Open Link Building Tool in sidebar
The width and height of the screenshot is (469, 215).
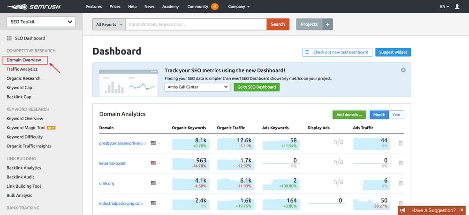point(23,186)
